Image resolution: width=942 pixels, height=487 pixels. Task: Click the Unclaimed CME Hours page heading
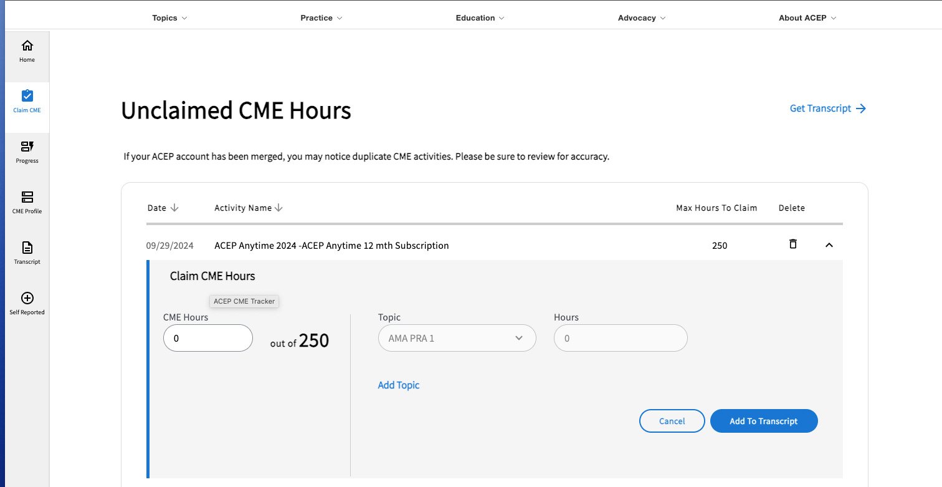[x=236, y=110]
